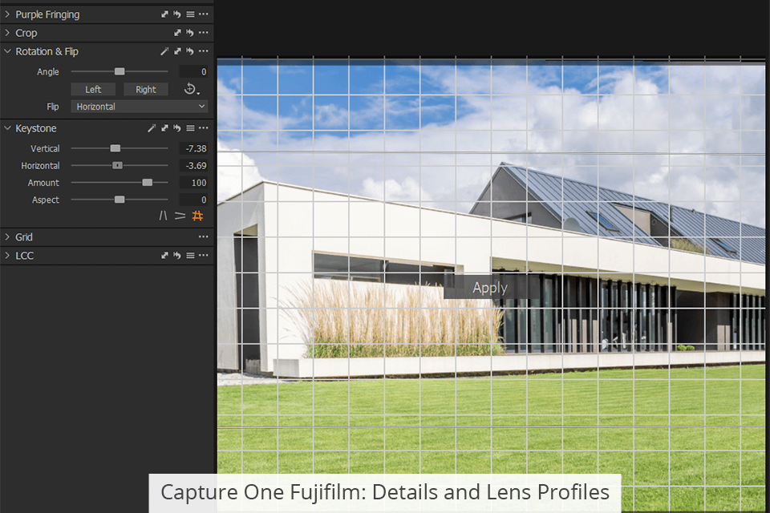Click the Angle slider handle

tap(120, 71)
